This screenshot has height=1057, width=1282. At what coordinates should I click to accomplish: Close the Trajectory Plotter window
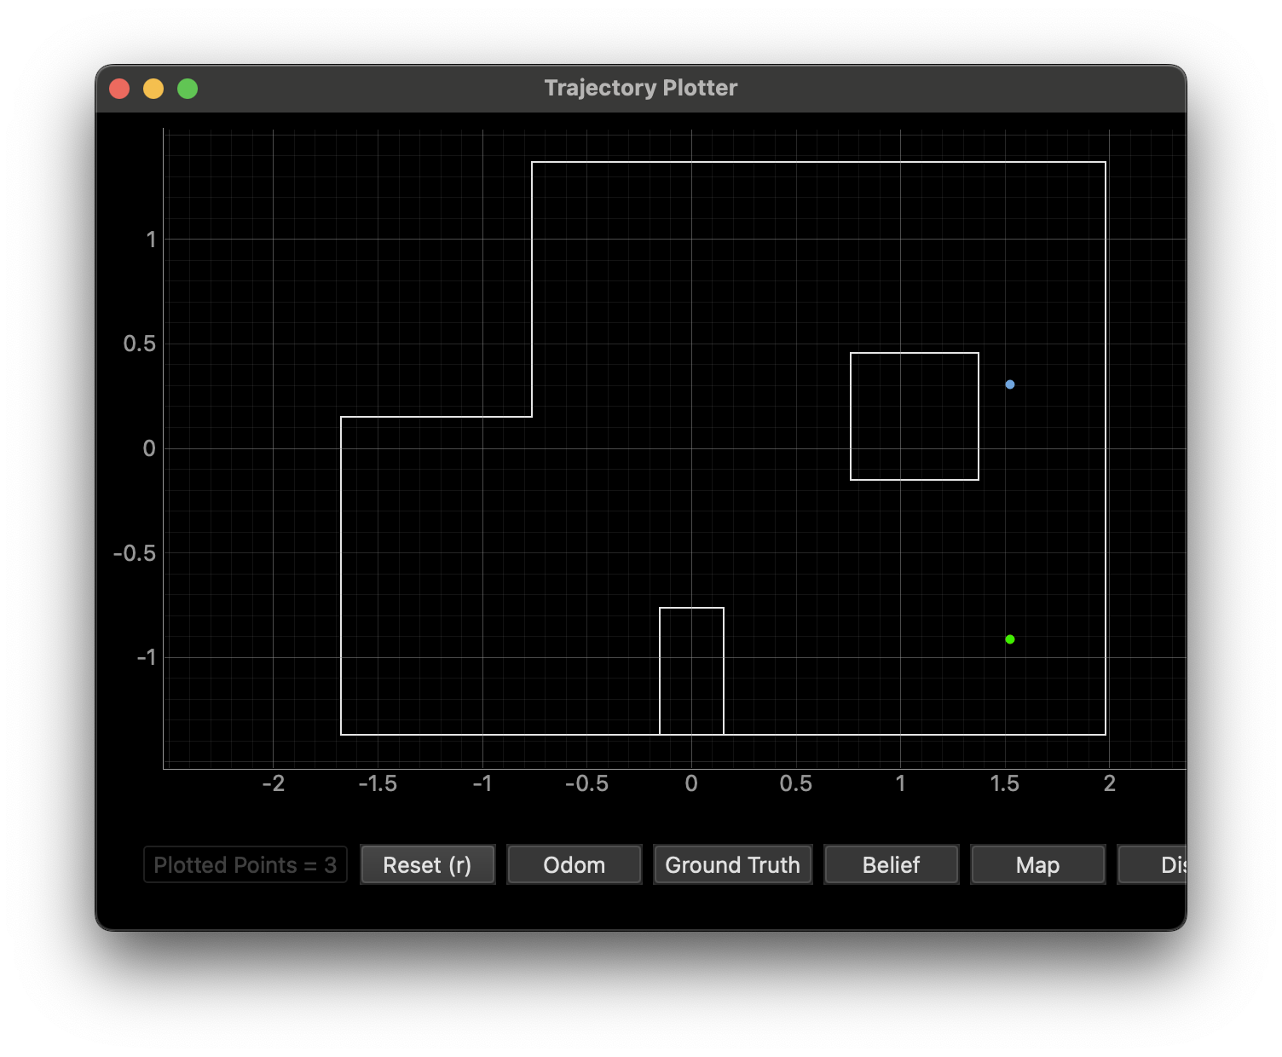pyautogui.click(x=119, y=89)
